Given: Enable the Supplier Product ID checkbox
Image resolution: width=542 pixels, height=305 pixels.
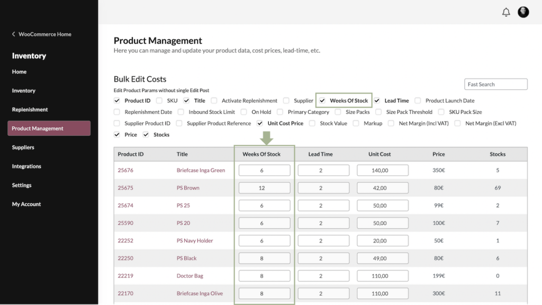Looking at the screenshot, I should (117, 123).
